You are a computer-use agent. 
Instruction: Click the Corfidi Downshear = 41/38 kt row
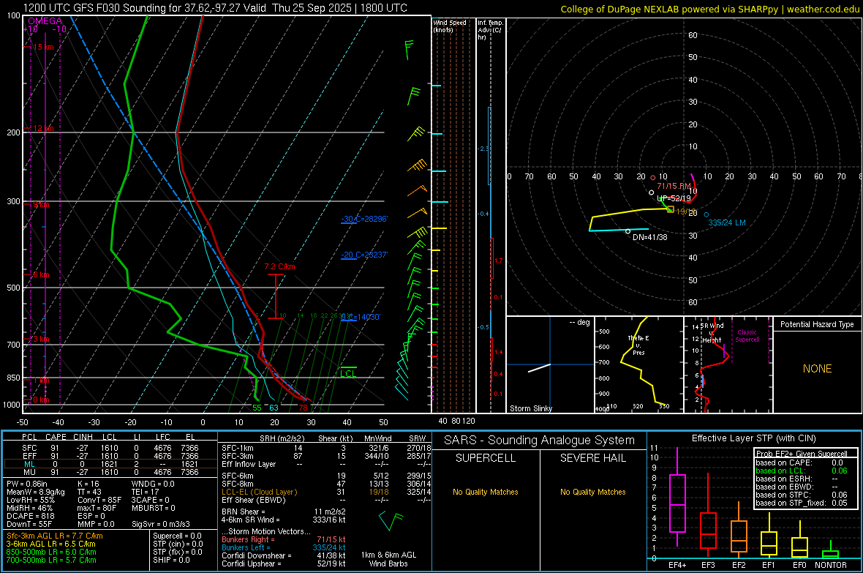tap(284, 556)
